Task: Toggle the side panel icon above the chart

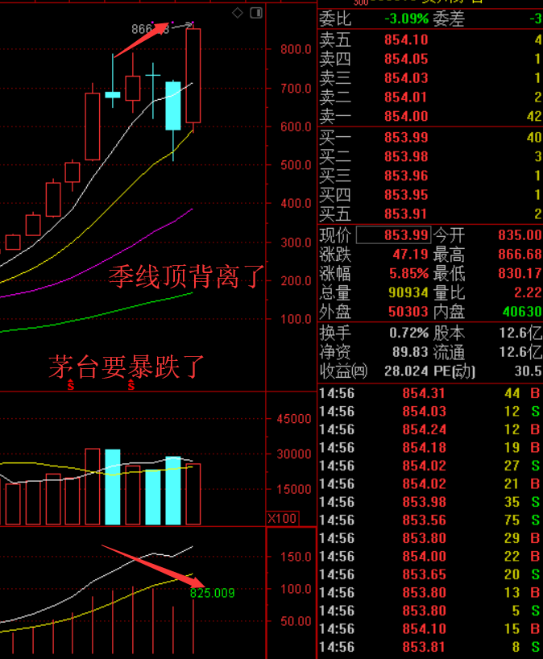Action: (x=256, y=13)
